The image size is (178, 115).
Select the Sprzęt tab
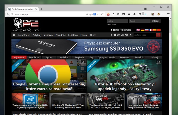pos(49,57)
